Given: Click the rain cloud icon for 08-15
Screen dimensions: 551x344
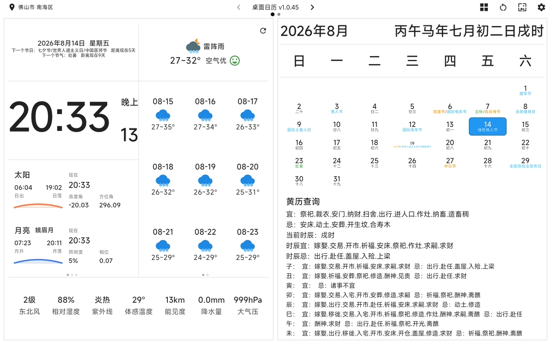Looking at the screenshot, I should tap(163, 115).
